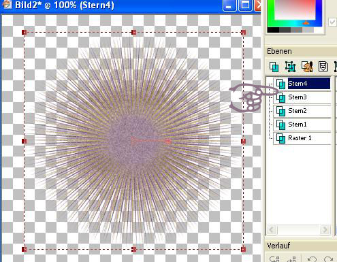
Task: Select the Stern1 layer
Action: pos(302,125)
